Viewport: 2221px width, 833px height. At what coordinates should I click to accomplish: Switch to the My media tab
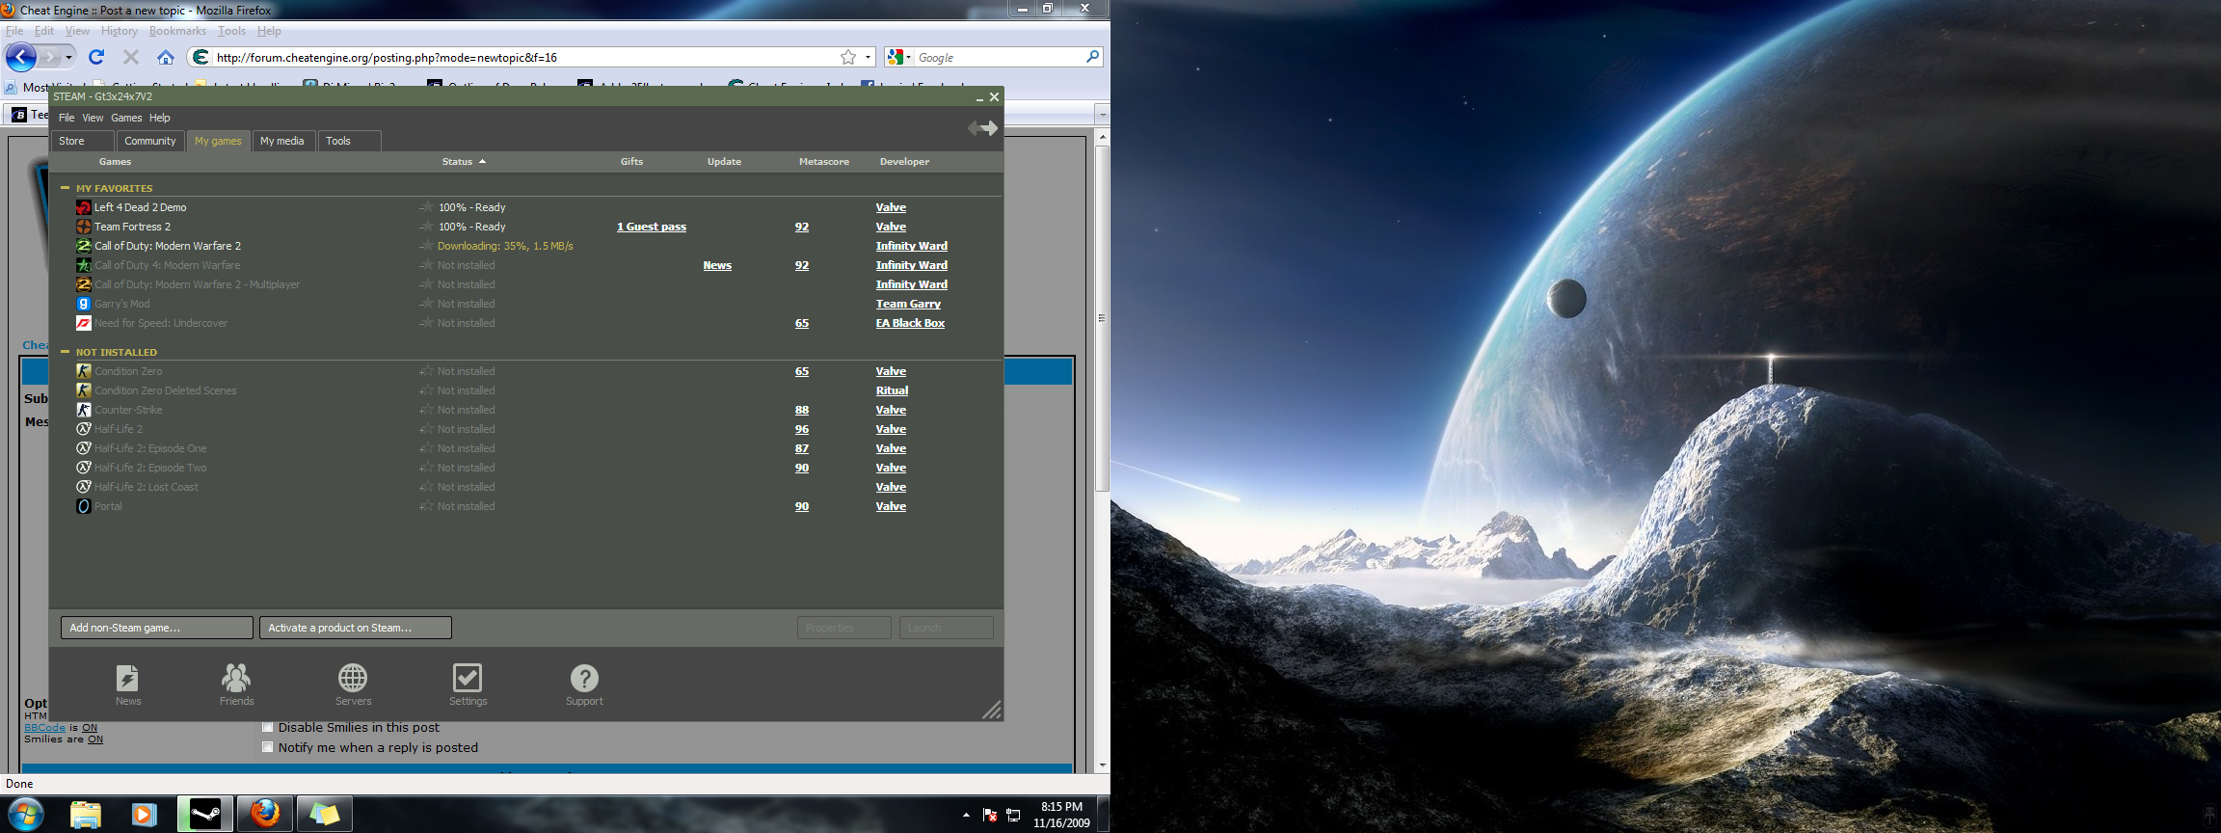tap(282, 141)
